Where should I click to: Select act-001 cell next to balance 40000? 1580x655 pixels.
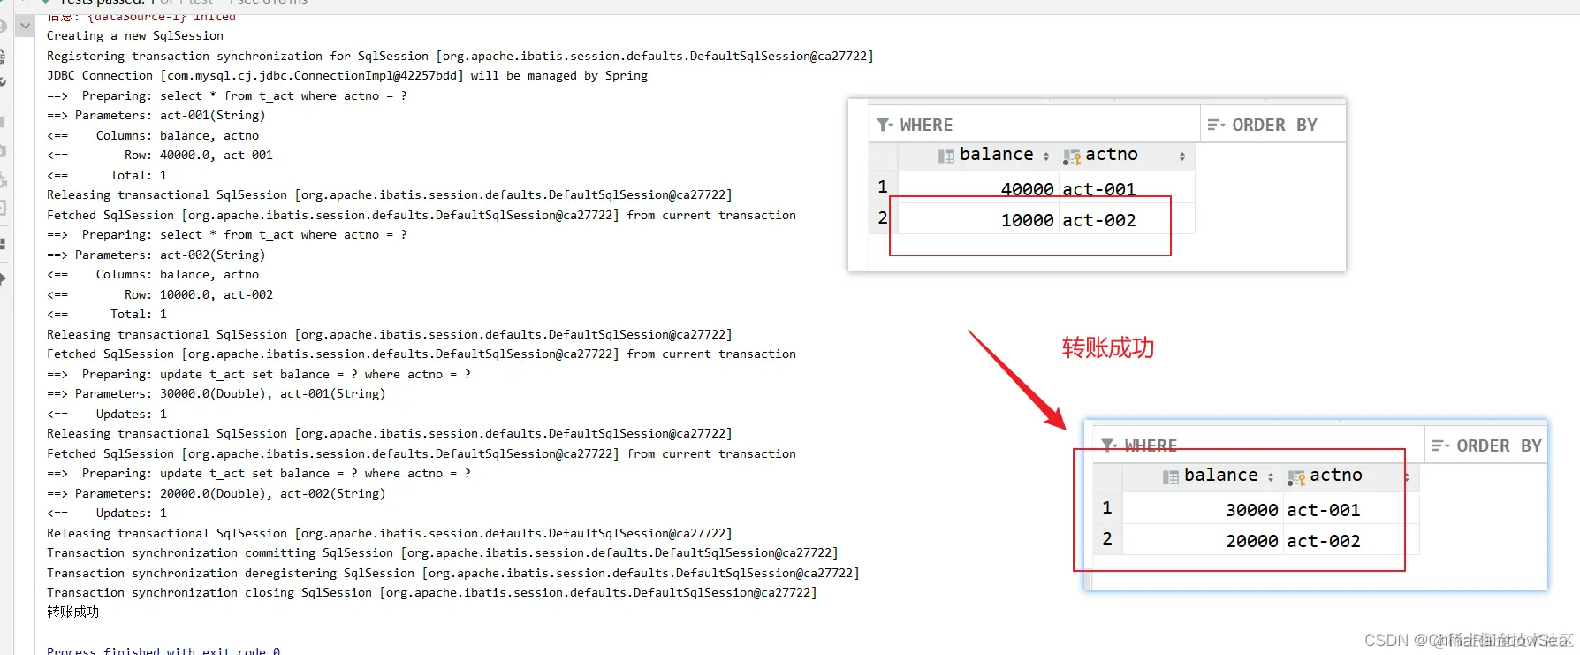point(1126,188)
